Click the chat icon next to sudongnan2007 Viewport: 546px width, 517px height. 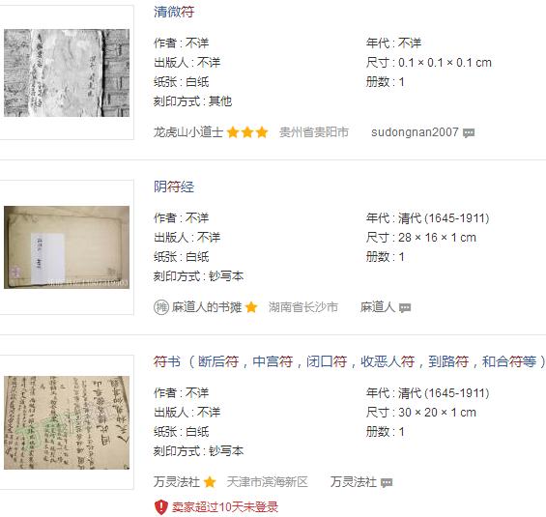(x=469, y=133)
